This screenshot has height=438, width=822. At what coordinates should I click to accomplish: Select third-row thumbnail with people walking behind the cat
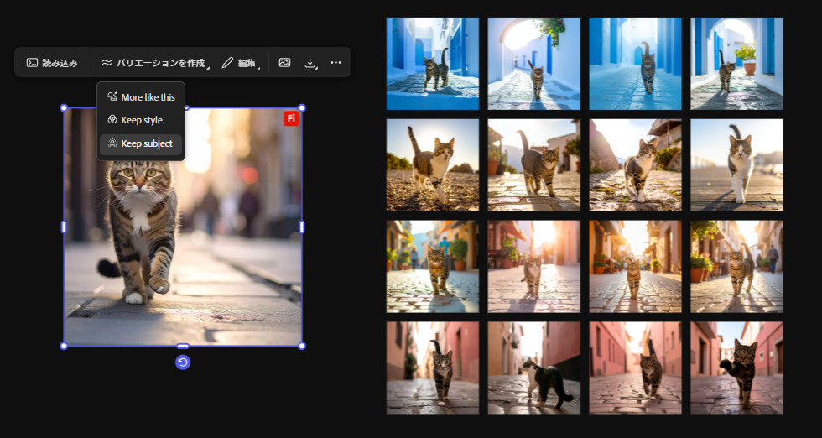pos(433,267)
